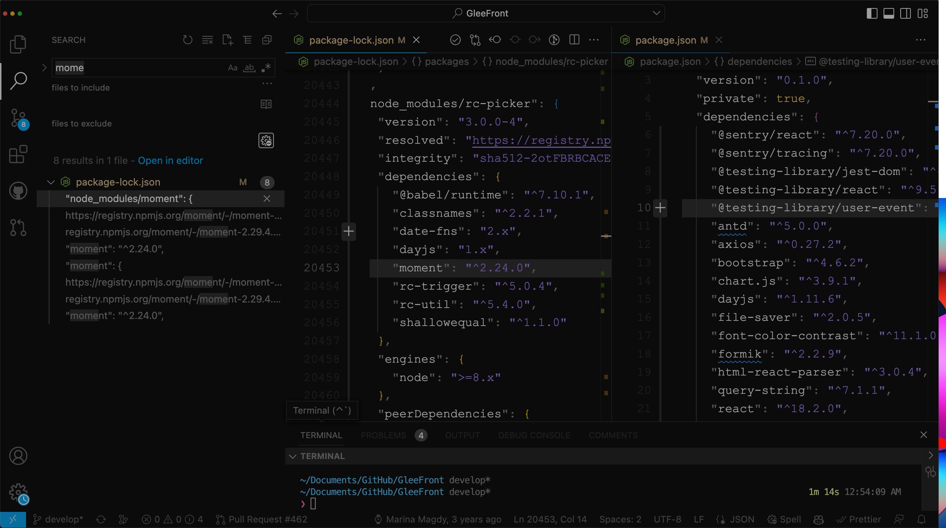Open the results with Open in editor

point(170,161)
